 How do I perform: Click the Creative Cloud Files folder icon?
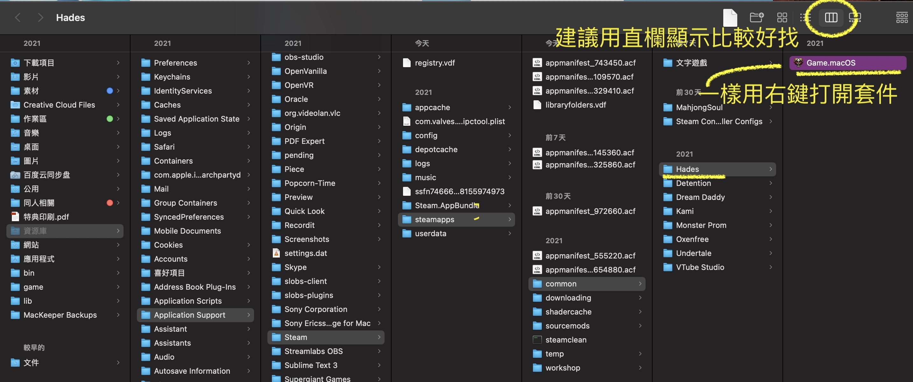pyautogui.click(x=15, y=105)
